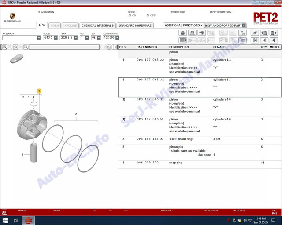Open the notification center icon in system tray

(273, 221)
